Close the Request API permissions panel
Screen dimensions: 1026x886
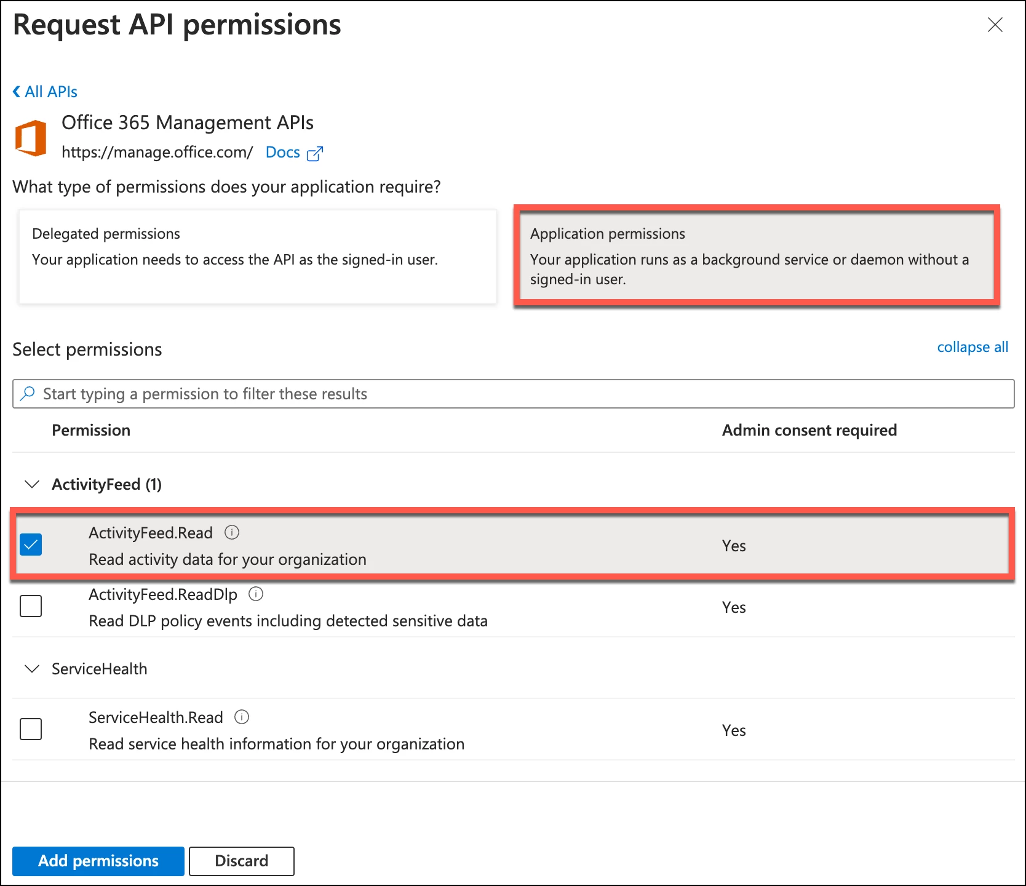(x=995, y=25)
